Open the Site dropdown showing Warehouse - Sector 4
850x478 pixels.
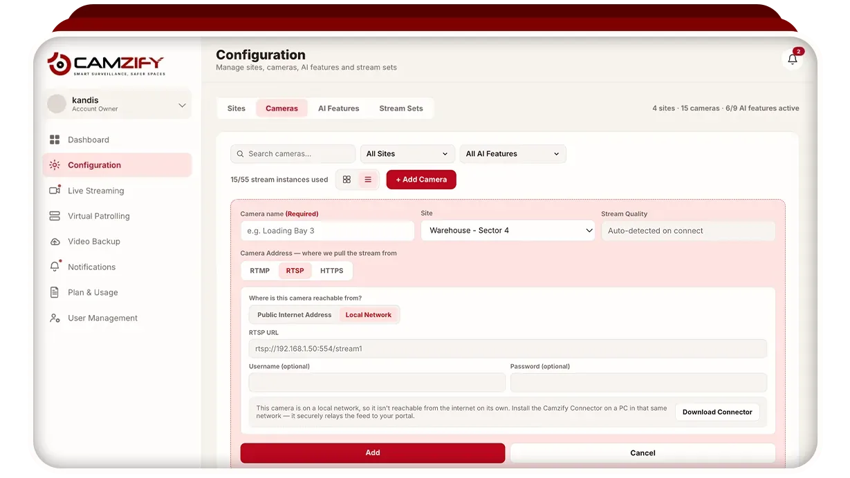pos(508,231)
